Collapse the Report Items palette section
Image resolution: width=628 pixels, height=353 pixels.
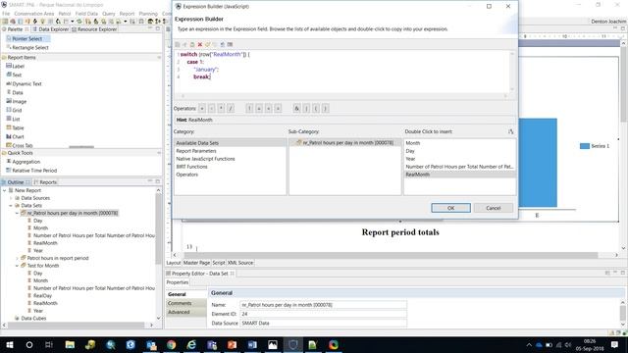tap(159, 58)
